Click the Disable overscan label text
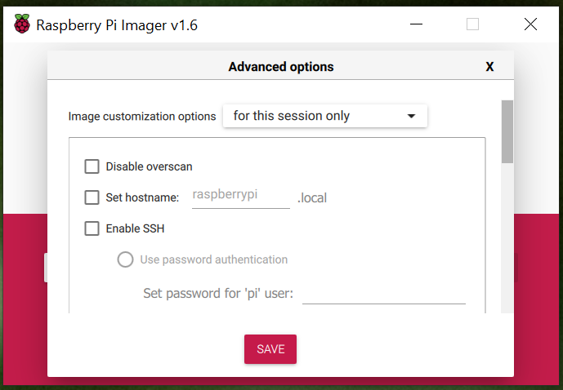This screenshot has height=390, width=563. [x=149, y=166]
